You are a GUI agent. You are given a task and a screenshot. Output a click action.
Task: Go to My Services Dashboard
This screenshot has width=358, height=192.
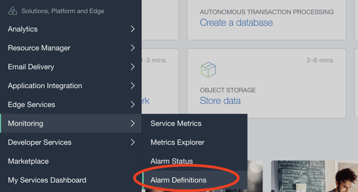[47, 180]
